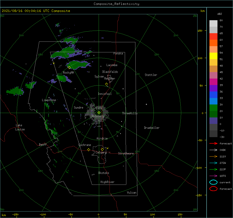Click the cyan 27ZW arrow legend icon
The height and width of the screenshot is (218, 233).
click(x=213, y=163)
